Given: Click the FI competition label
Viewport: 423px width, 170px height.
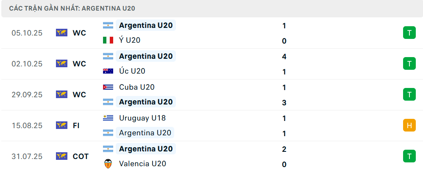Looking at the screenshot, I should (x=76, y=125).
